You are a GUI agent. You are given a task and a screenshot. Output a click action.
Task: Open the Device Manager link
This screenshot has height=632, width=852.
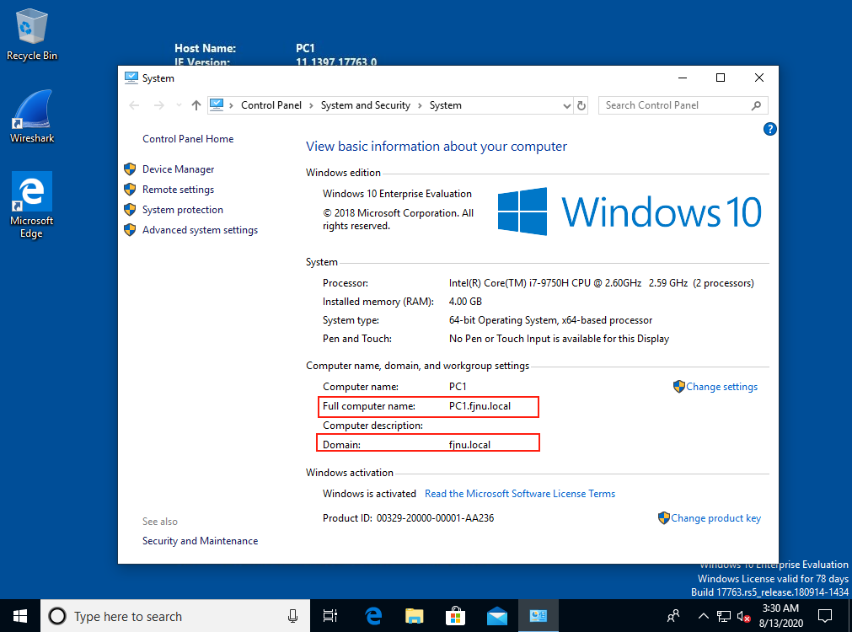point(178,169)
